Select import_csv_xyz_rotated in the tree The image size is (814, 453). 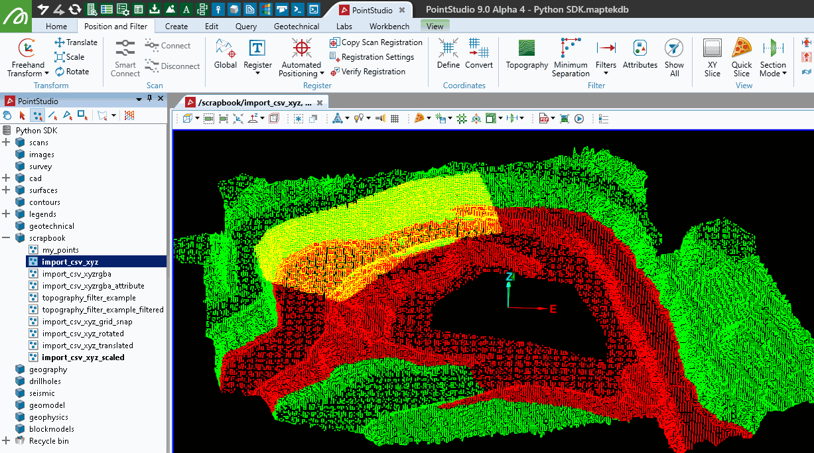click(x=83, y=334)
